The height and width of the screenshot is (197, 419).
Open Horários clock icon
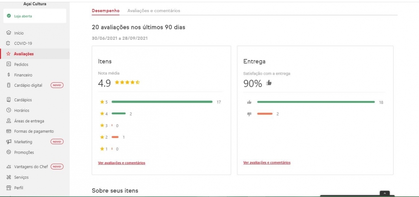[8, 110]
